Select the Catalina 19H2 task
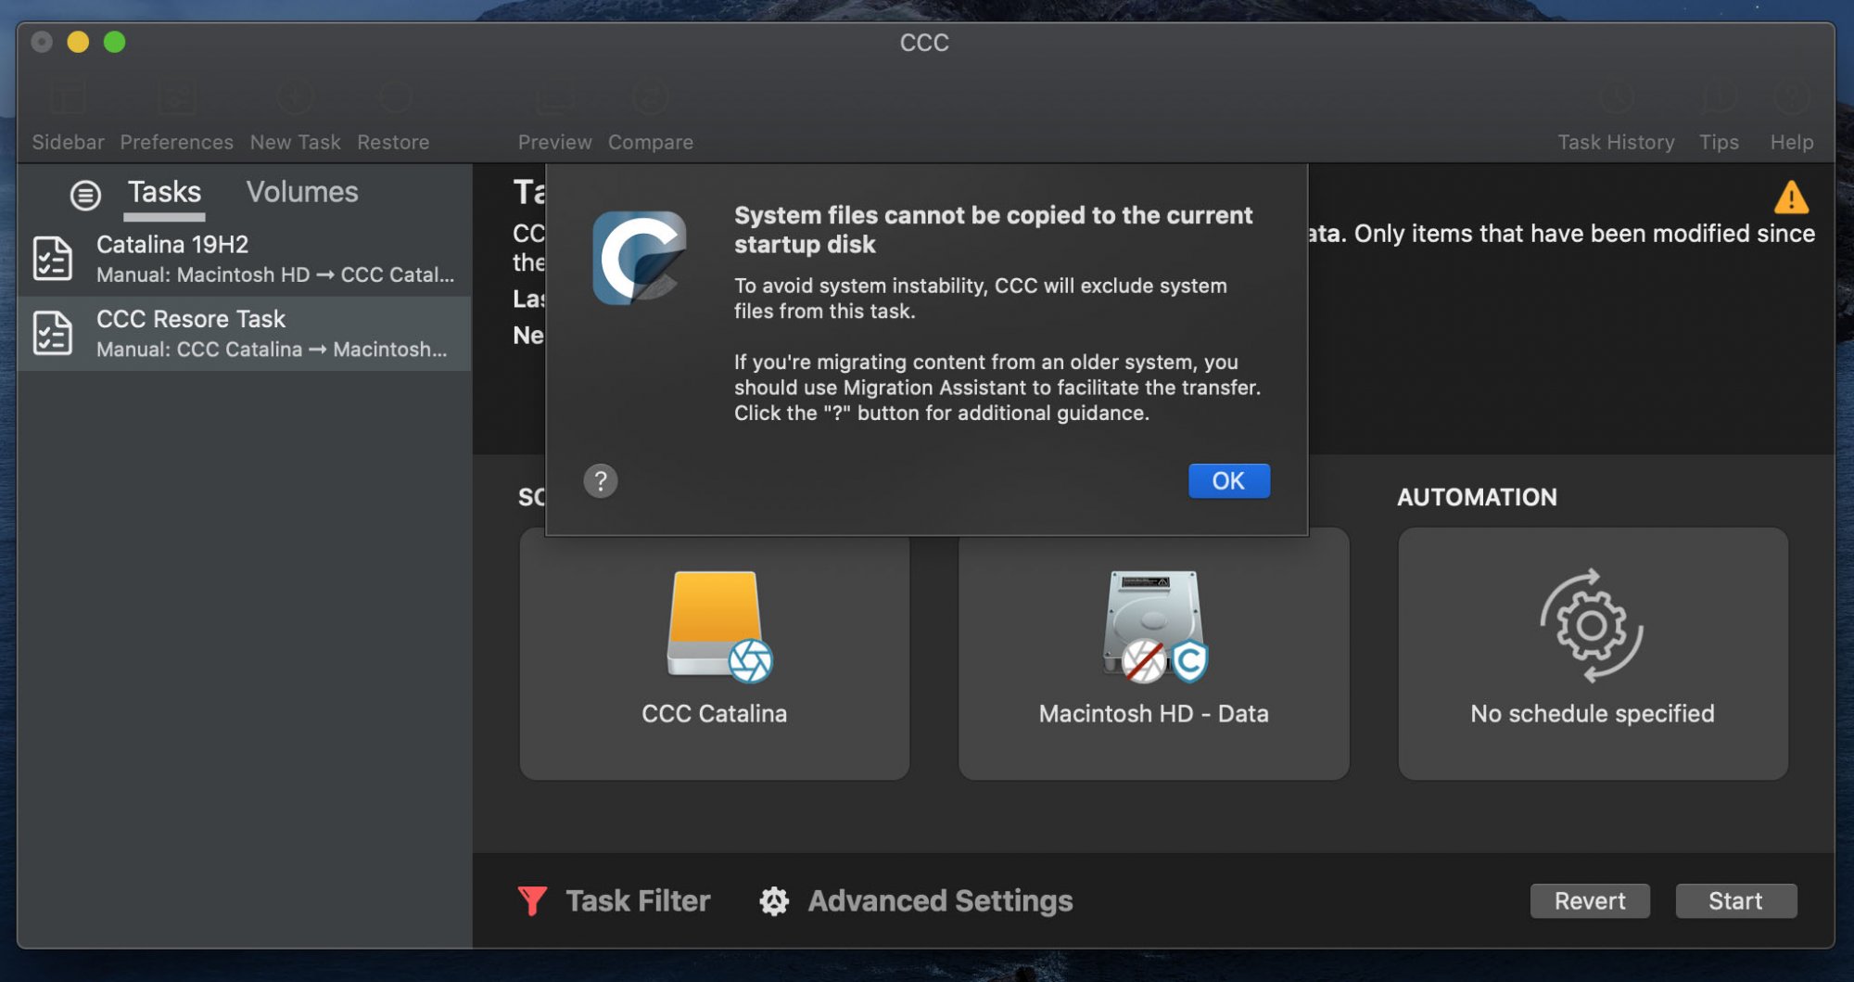Viewport: 1854px width, 982px height. [245, 259]
